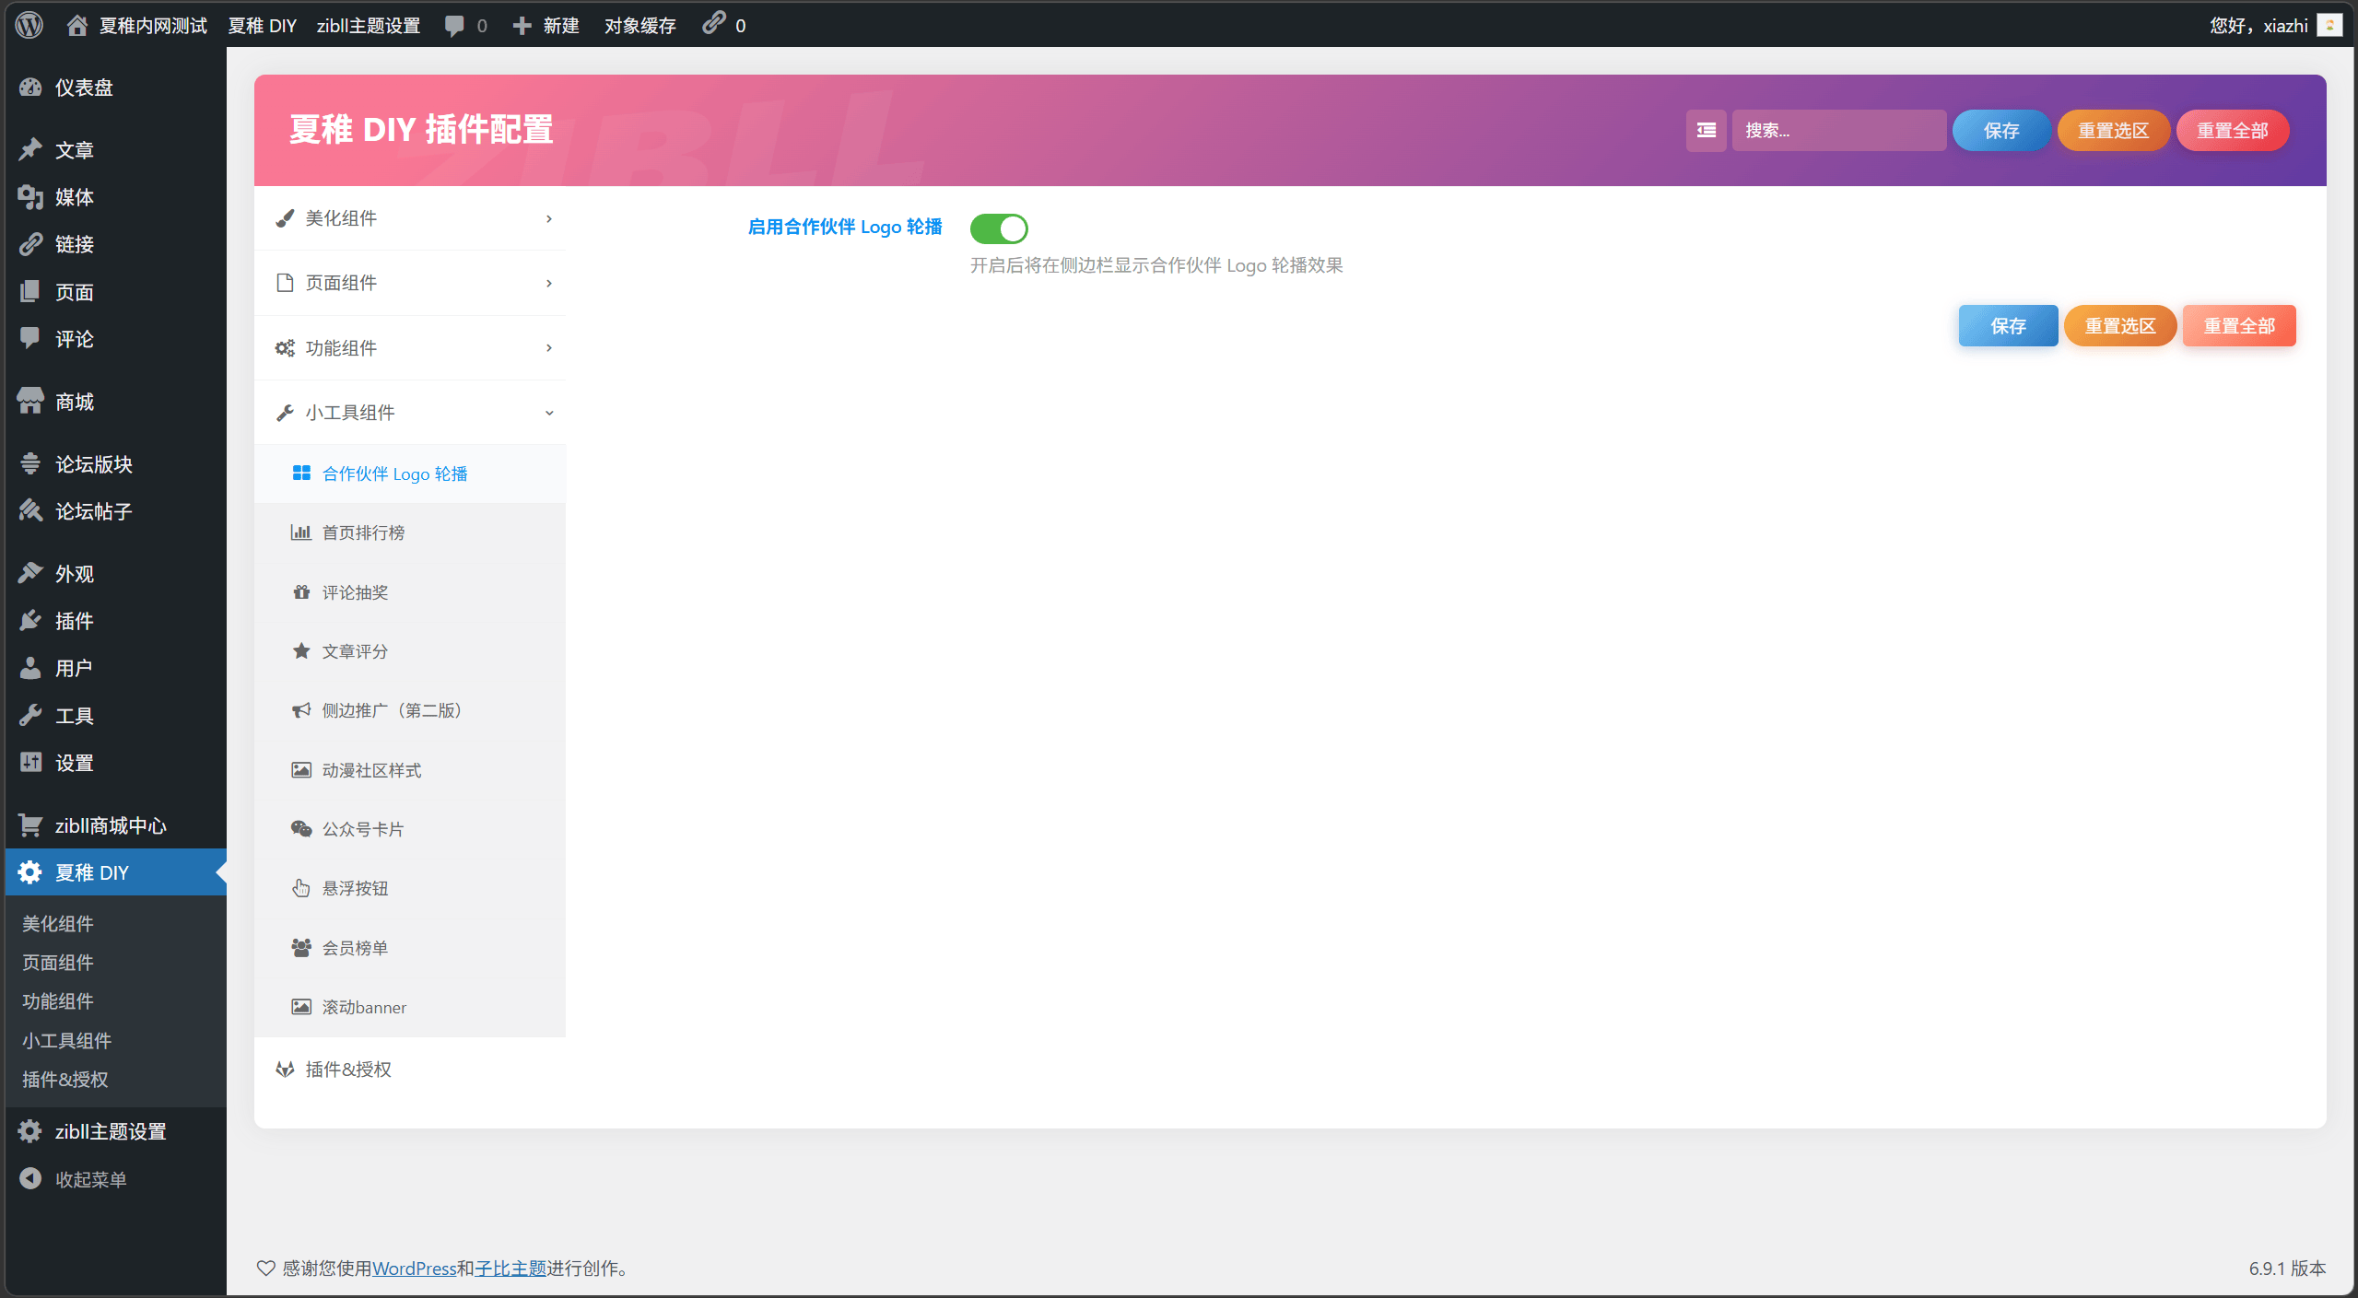
Task: Disable the 启用合作伙伴 Logo 轮播 switch
Action: pyautogui.click(x=998, y=228)
